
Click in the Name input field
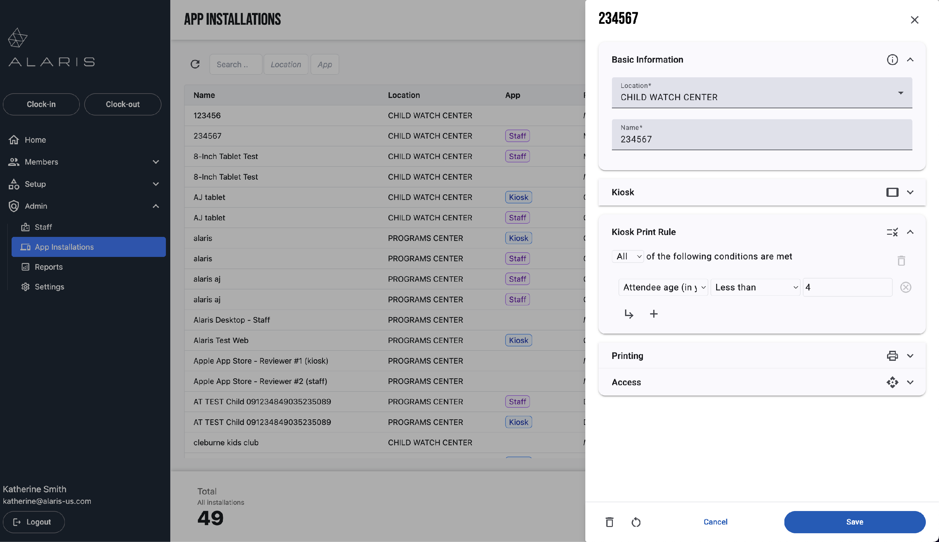(762, 139)
